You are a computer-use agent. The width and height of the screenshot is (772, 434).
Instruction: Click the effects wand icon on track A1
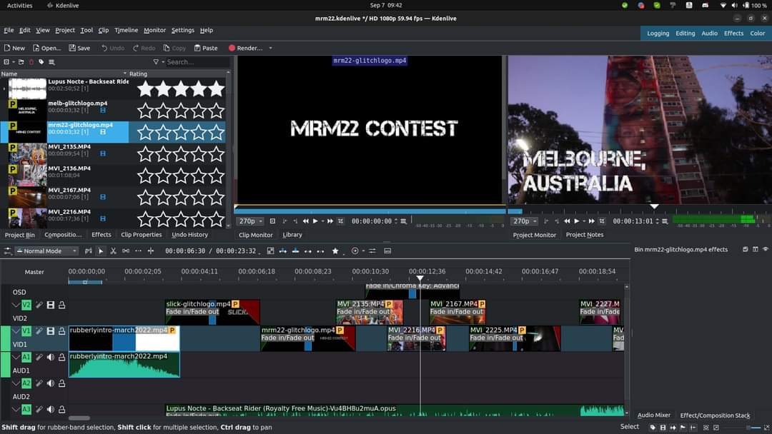click(39, 357)
